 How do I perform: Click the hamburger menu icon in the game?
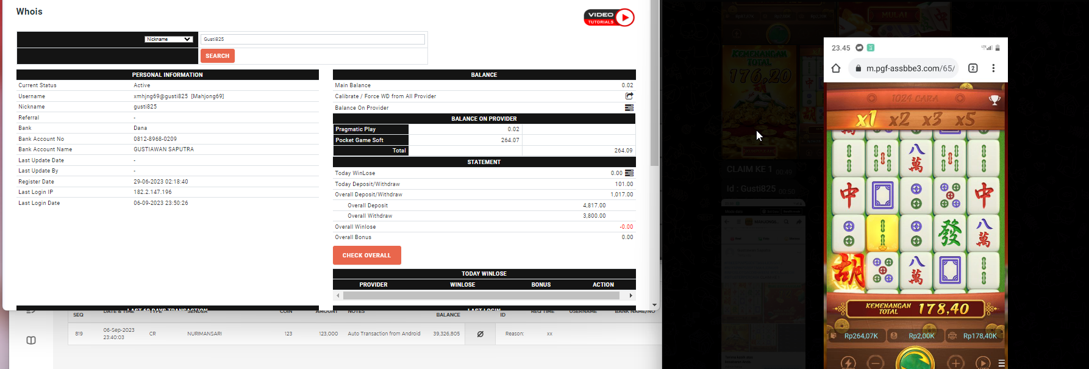pos(1001,364)
